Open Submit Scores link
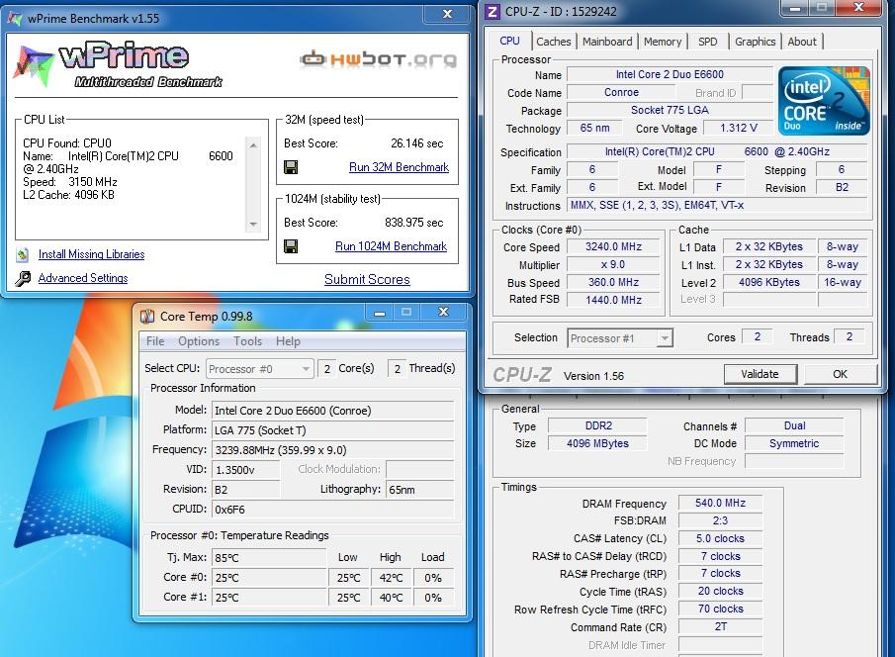 coord(367,279)
